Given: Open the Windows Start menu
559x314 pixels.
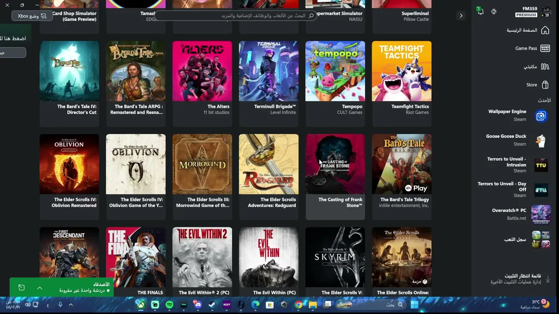Looking at the screenshot, I should click(x=414, y=305).
